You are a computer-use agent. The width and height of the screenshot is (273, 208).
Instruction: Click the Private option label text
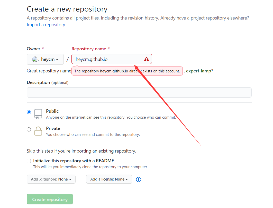click(x=53, y=128)
